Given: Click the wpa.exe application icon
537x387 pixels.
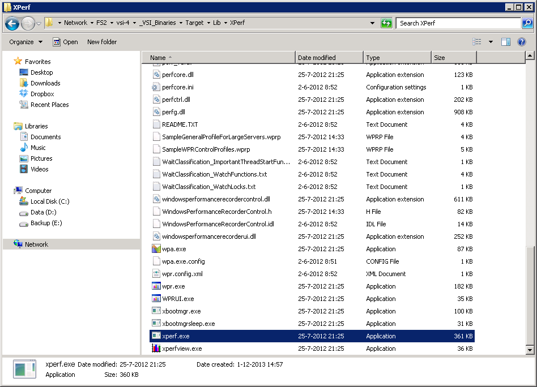Looking at the screenshot, I should coord(156,249).
